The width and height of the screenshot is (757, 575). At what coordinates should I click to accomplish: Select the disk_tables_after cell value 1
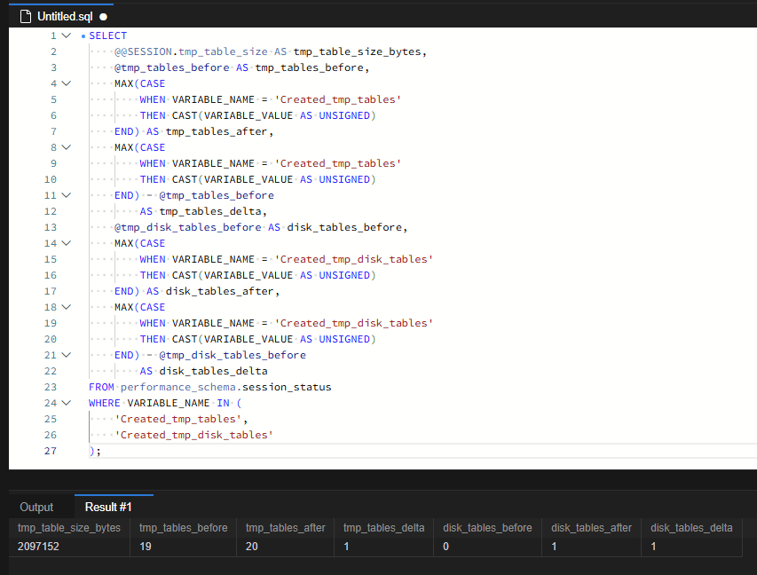click(x=591, y=547)
